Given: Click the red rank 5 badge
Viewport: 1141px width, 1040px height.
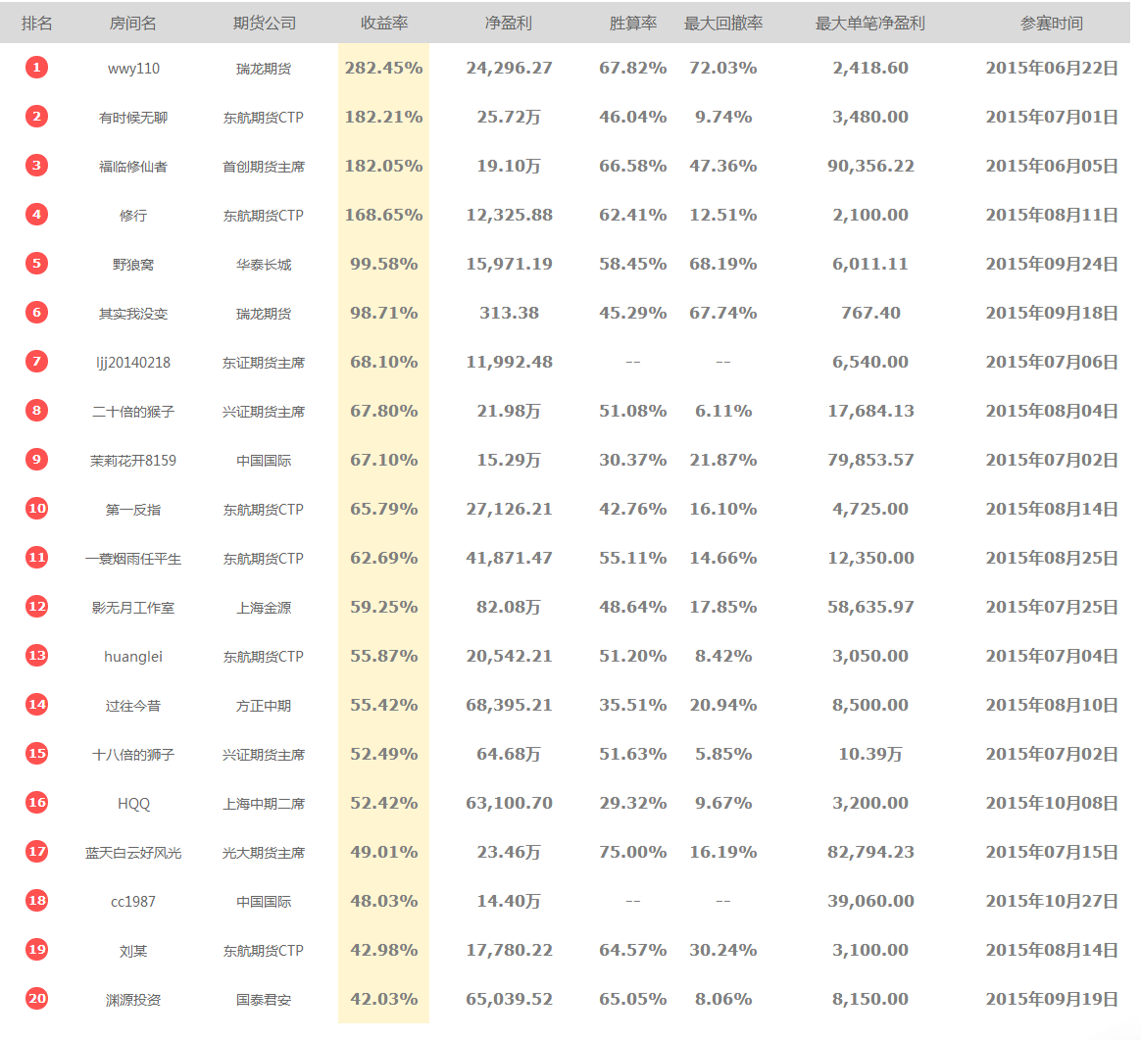Looking at the screenshot, I should click(x=36, y=264).
